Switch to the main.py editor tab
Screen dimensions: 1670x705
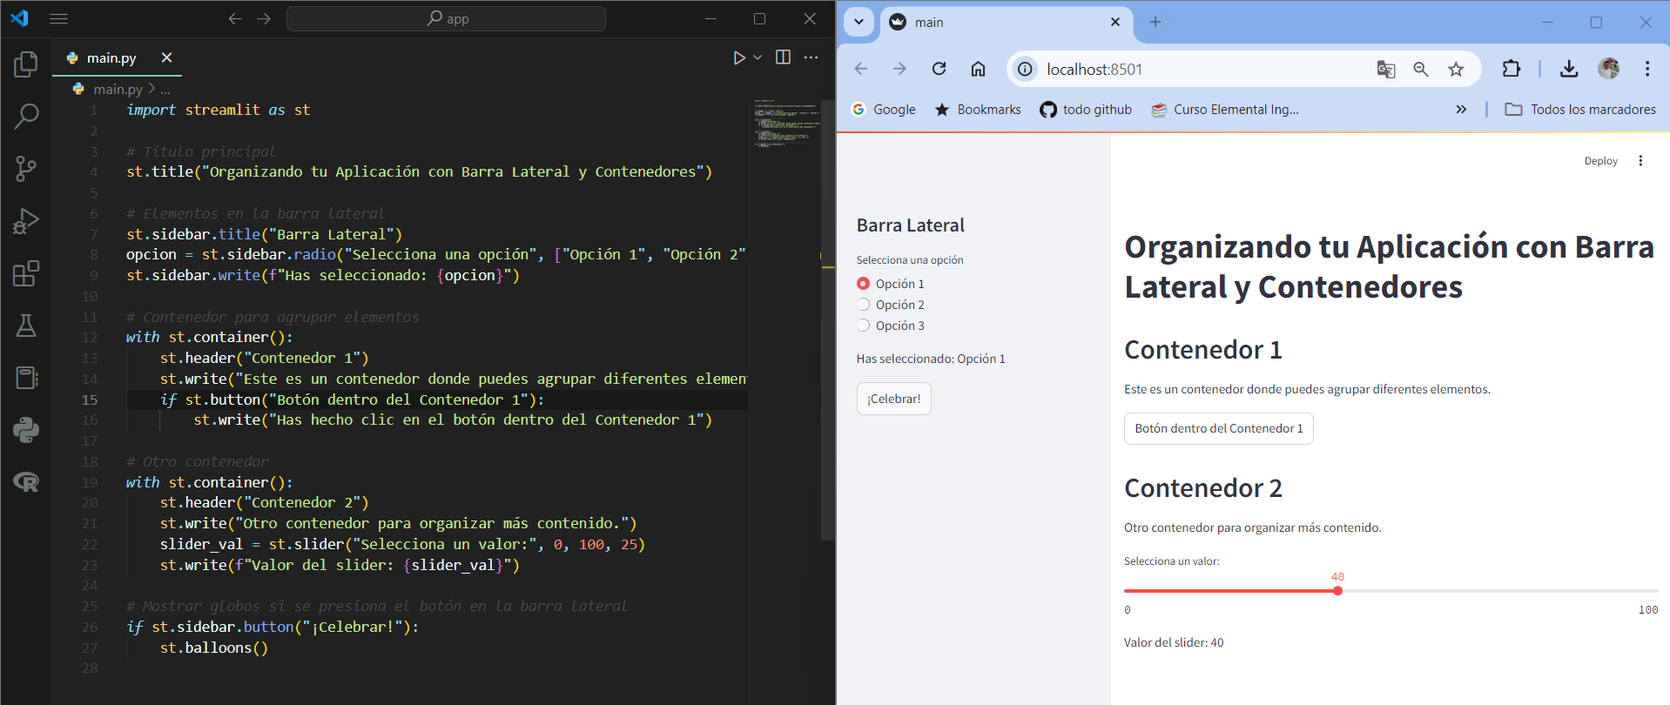[x=111, y=57]
